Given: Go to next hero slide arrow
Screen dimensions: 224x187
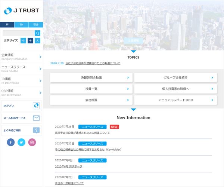Looking at the screenshot, I should (x=217, y=25).
